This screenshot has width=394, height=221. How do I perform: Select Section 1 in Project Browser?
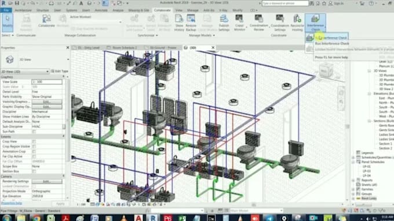386,144
